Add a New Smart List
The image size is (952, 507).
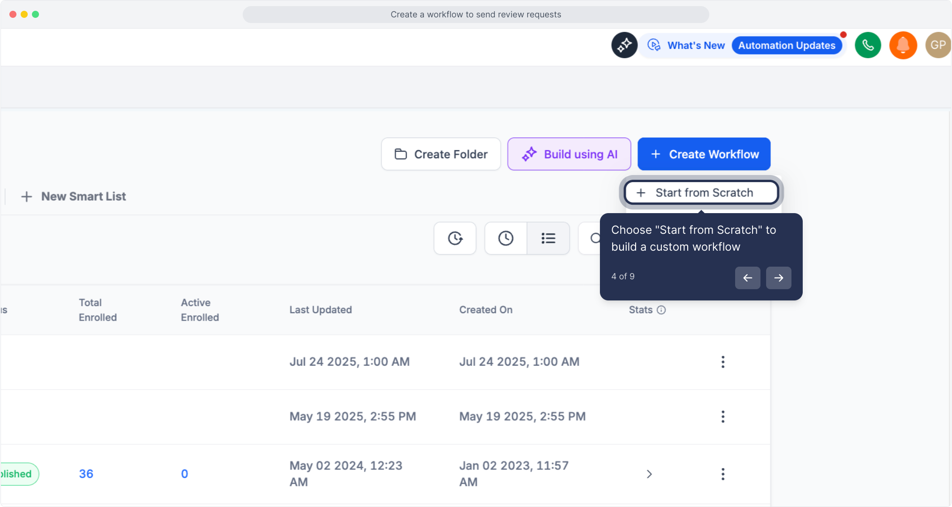[74, 196]
